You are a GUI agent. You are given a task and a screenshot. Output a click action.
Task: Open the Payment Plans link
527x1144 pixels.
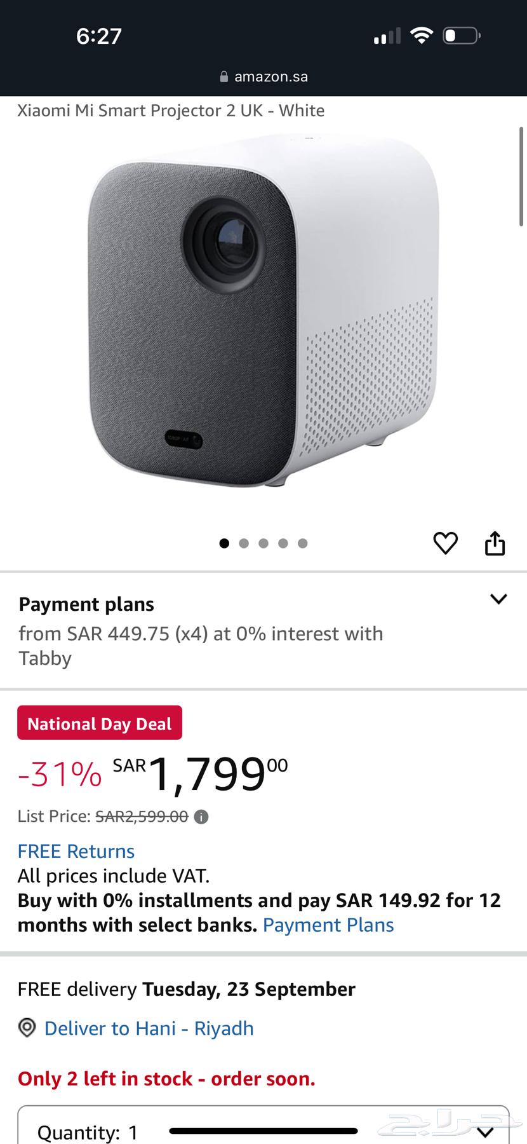pos(328,925)
